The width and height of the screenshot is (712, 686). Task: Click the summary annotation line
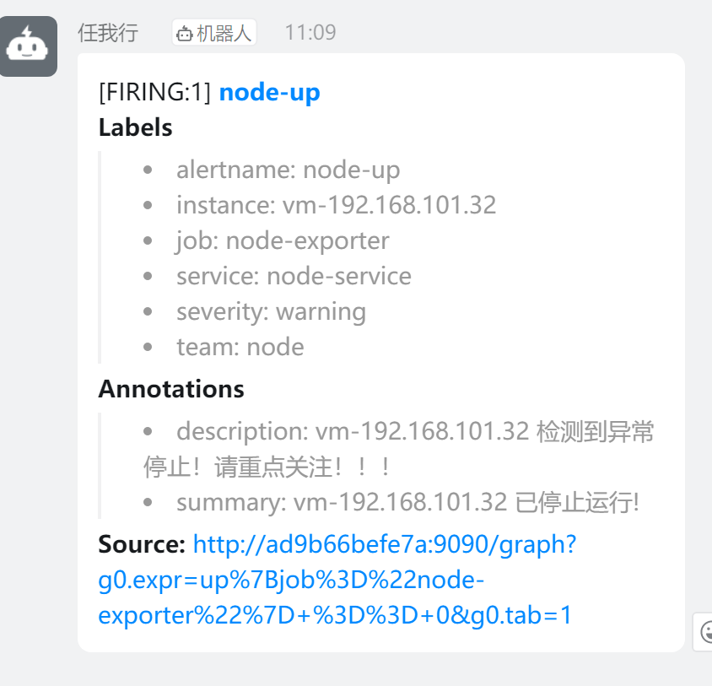pyautogui.click(x=407, y=502)
